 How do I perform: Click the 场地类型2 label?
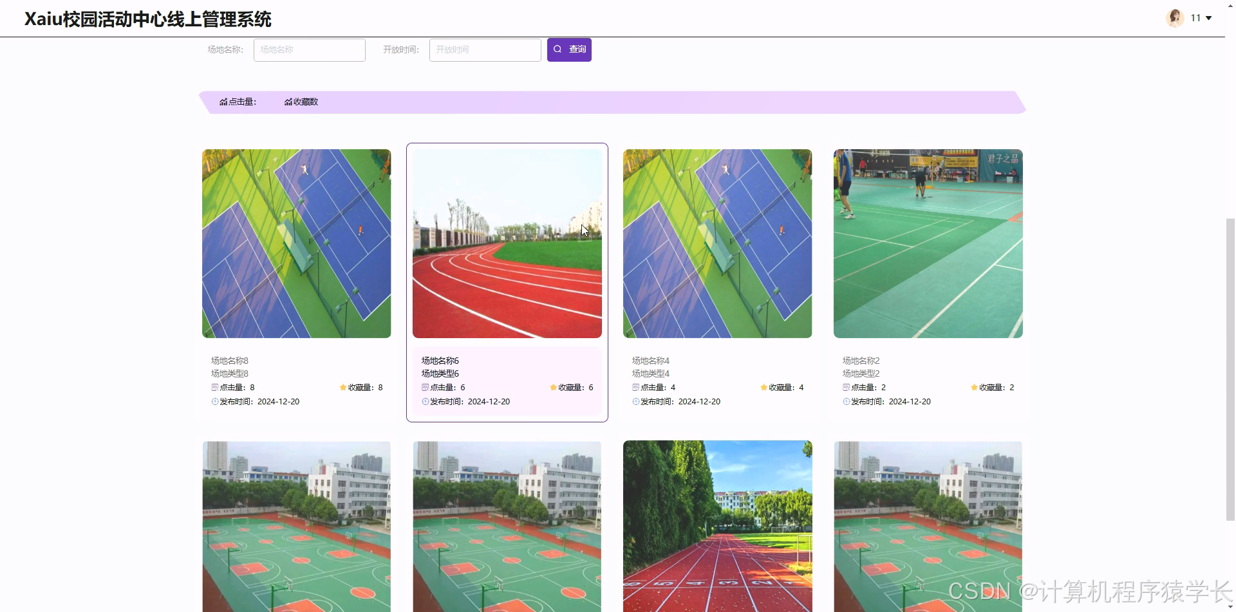coord(861,373)
